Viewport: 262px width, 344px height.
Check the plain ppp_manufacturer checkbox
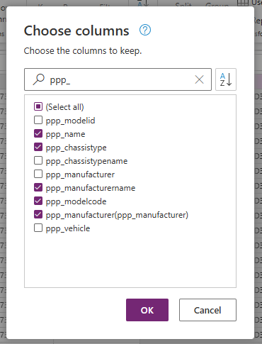coord(38,174)
